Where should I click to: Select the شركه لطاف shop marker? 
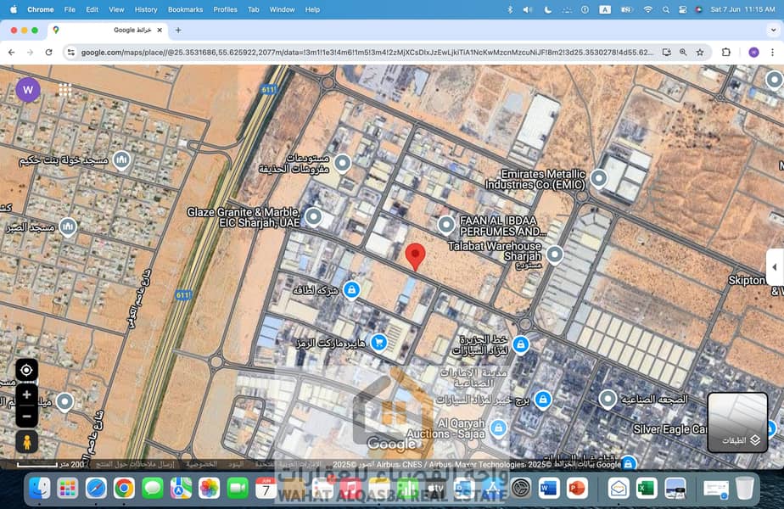pos(351,289)
